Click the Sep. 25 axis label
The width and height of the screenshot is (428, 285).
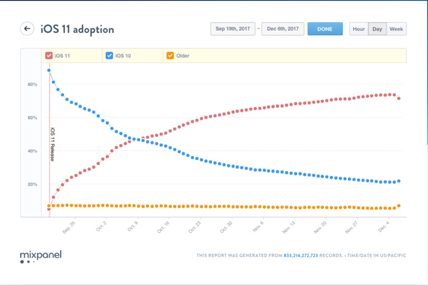68,227
